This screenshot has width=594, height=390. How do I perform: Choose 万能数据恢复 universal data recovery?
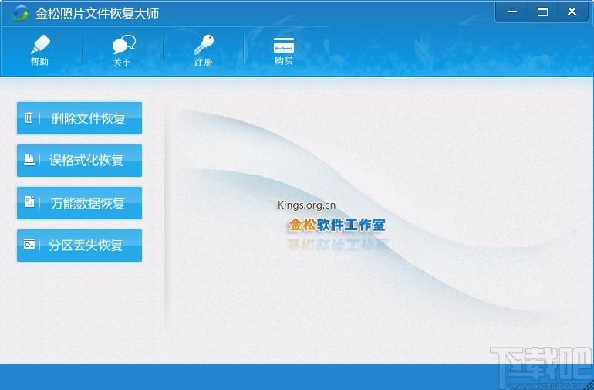pyautogui.click(x=79, y=203)
